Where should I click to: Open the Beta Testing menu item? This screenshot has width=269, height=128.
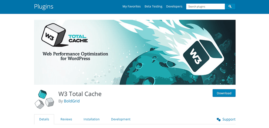point(153,6)
